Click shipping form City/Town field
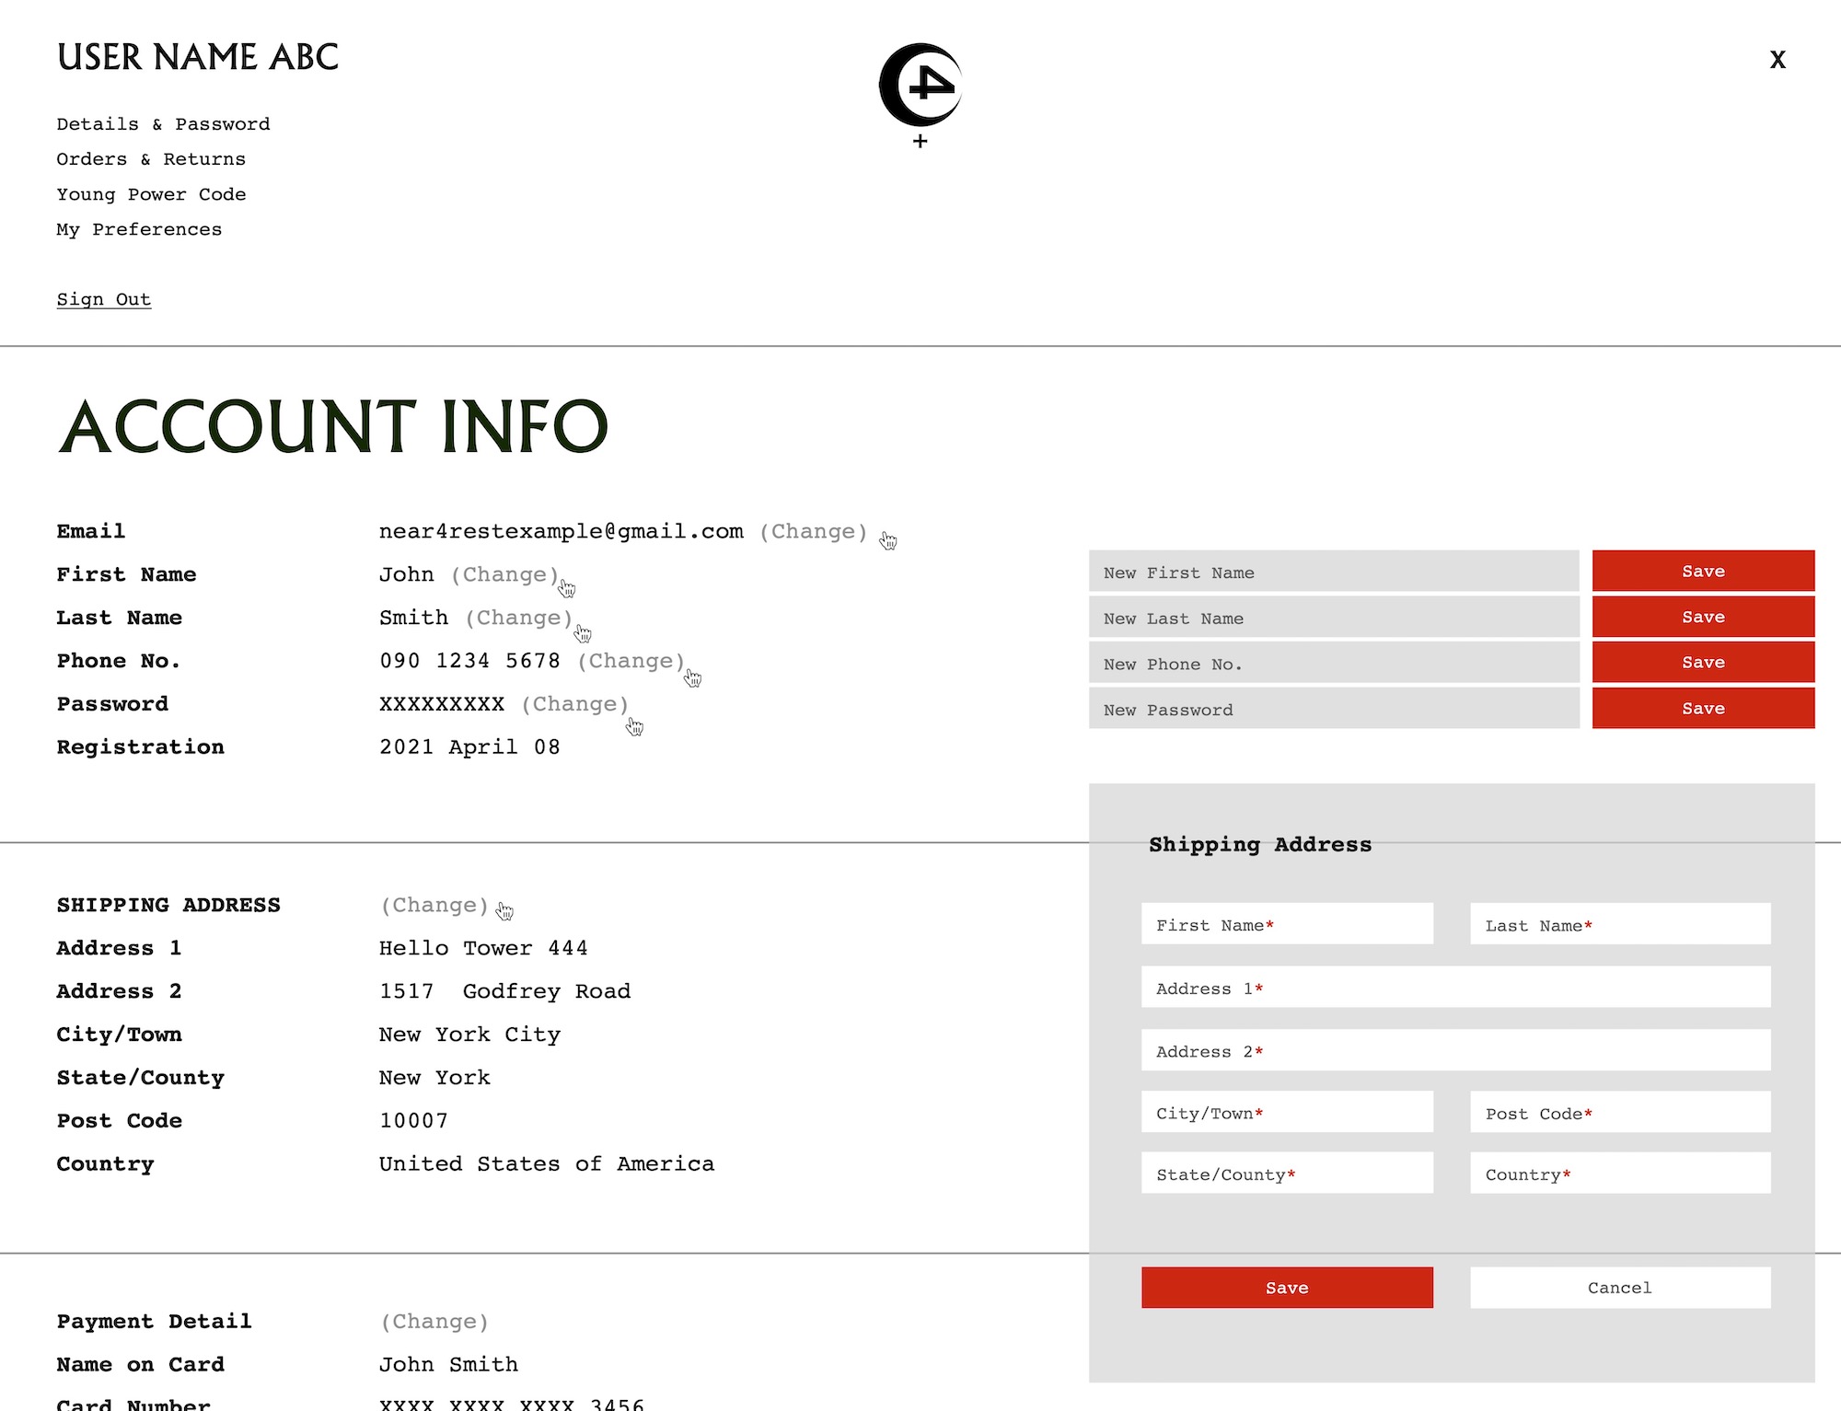Screen dimensions: 1841x1411 point(1287,1112)
